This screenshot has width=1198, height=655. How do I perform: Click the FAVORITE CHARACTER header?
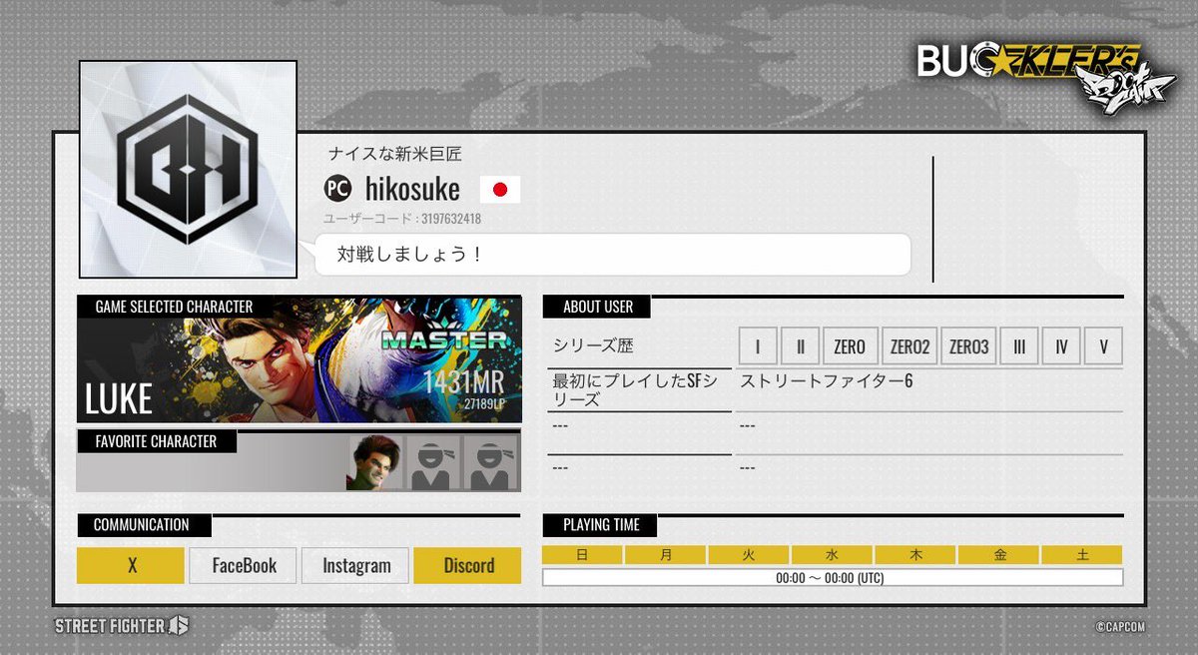tap(156, 441)
